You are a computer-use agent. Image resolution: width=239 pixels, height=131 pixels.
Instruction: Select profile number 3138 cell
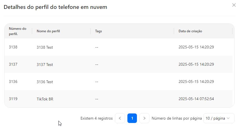(13, 47)
